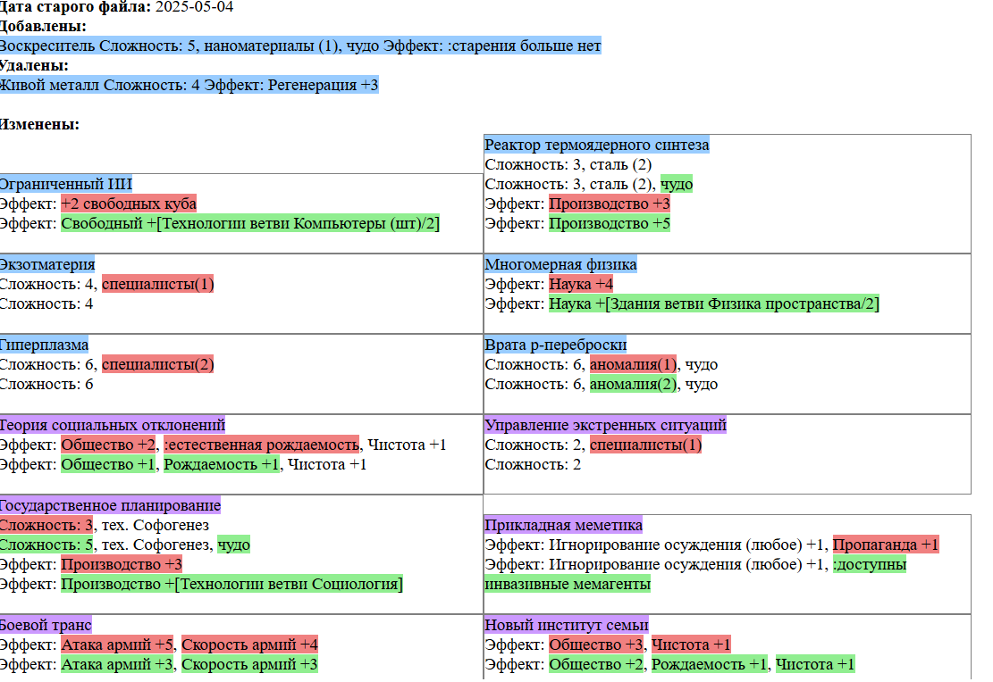The width and height of the screenshot is (993, 682).
Task: Select the green 'Атака армий +3' value
Action: coord(117,664)
